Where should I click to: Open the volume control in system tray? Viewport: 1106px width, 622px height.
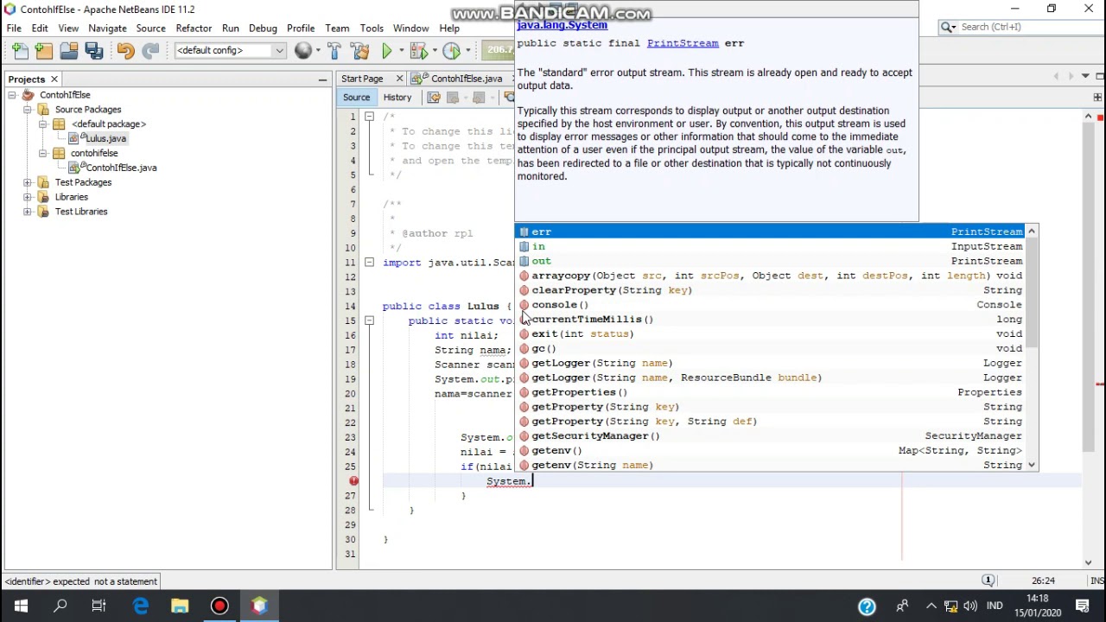click(x=969, y=606)
